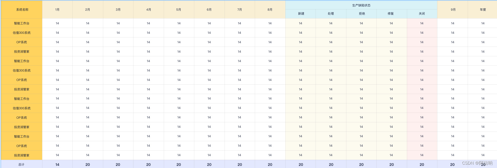Click the 5月 column header
The height and width of the screenshot is (168, 497).
(179, 9)
